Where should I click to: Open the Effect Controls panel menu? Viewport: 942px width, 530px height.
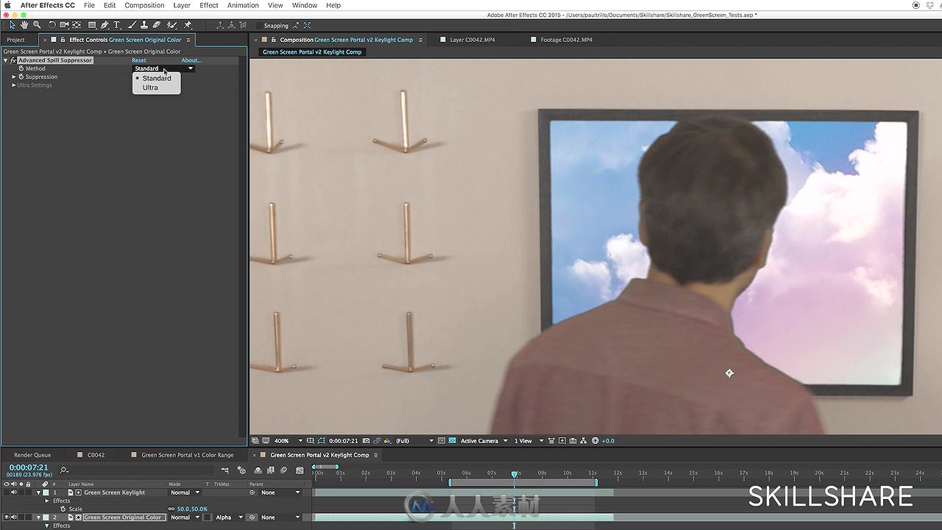[x=188, y=40]
